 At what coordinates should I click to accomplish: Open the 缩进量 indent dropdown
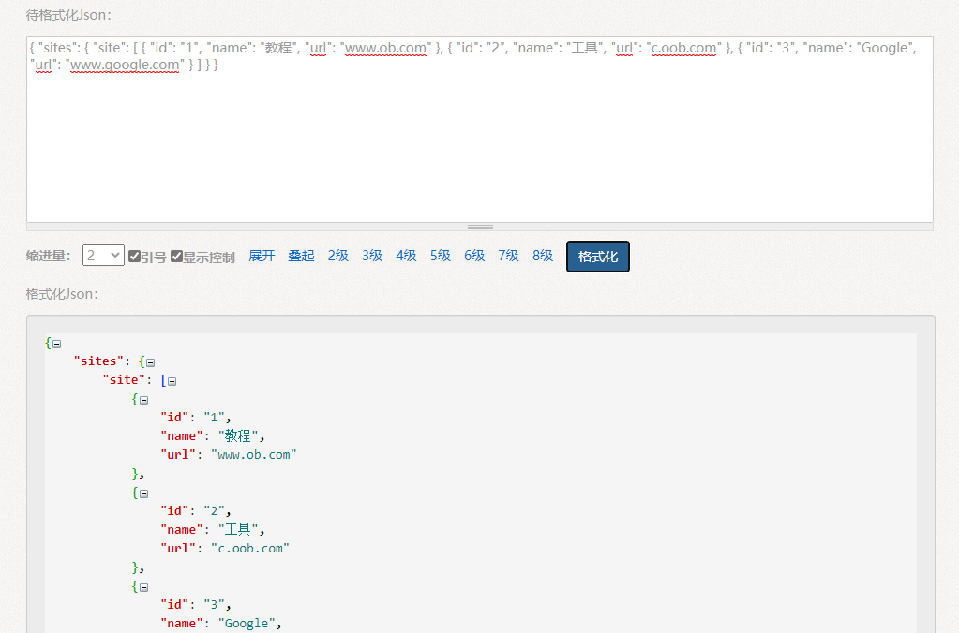click(x=102, y=254)
